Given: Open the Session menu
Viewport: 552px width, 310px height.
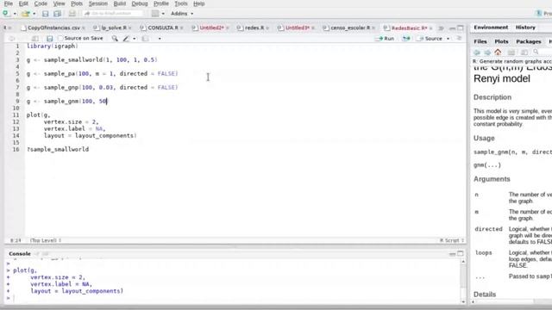Looking at the screenshot, I should point(98,3).
